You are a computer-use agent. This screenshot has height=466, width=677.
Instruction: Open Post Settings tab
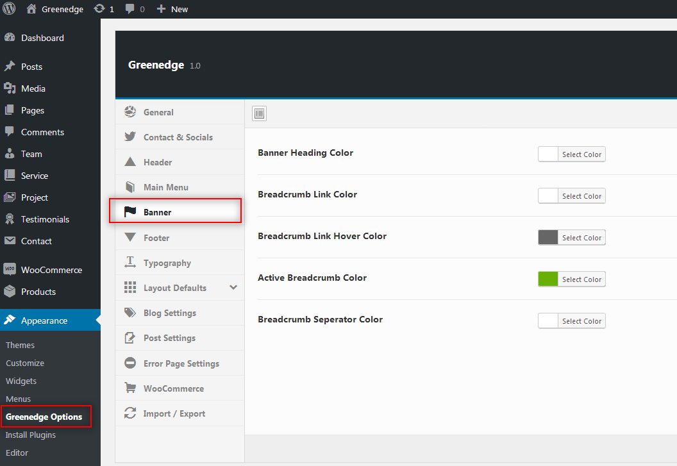click(180, 338)
